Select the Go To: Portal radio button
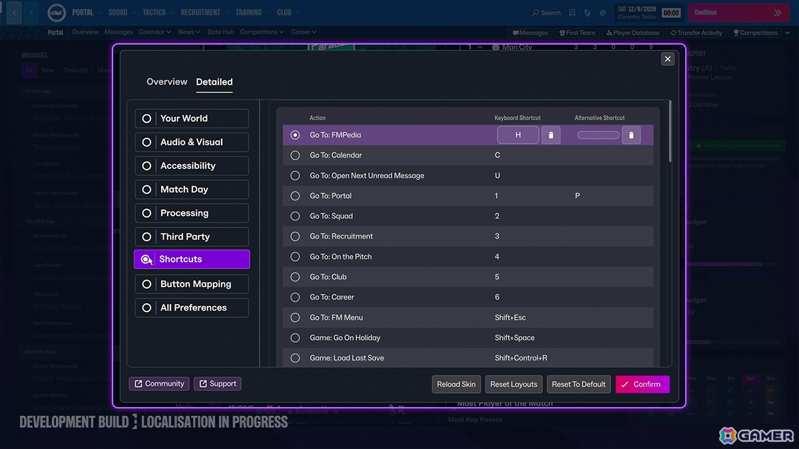 pyautogui.click(x=295, y=196)
